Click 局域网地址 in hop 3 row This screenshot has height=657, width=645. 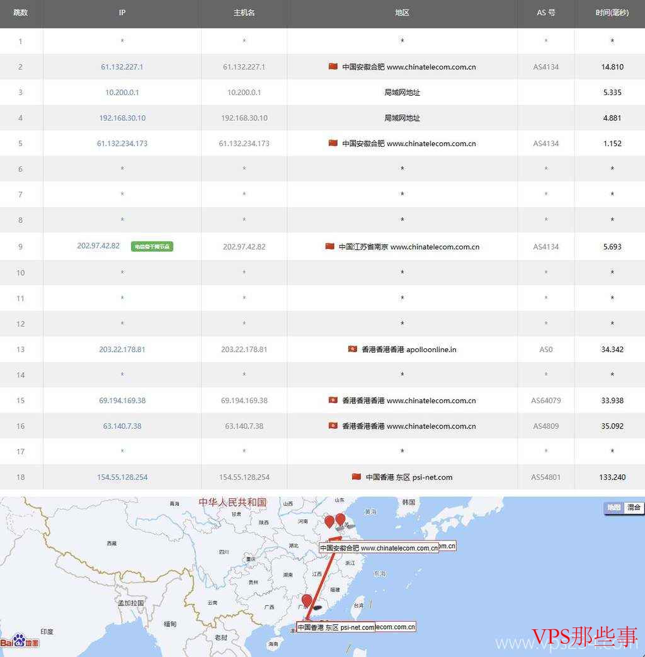[402, 93]
